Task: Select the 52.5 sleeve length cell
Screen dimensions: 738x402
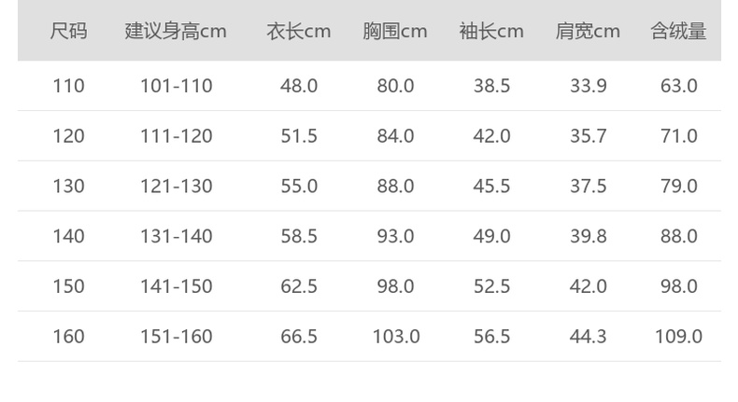Action: [x=491, y=286]
